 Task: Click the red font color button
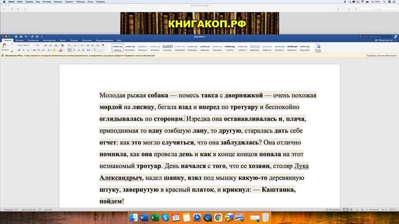(60, 50)
